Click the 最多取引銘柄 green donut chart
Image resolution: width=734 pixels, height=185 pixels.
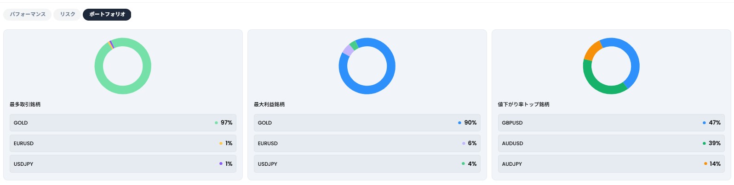(123, 66)
